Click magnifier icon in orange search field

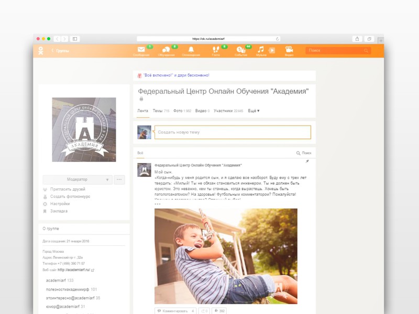[366, 50]
